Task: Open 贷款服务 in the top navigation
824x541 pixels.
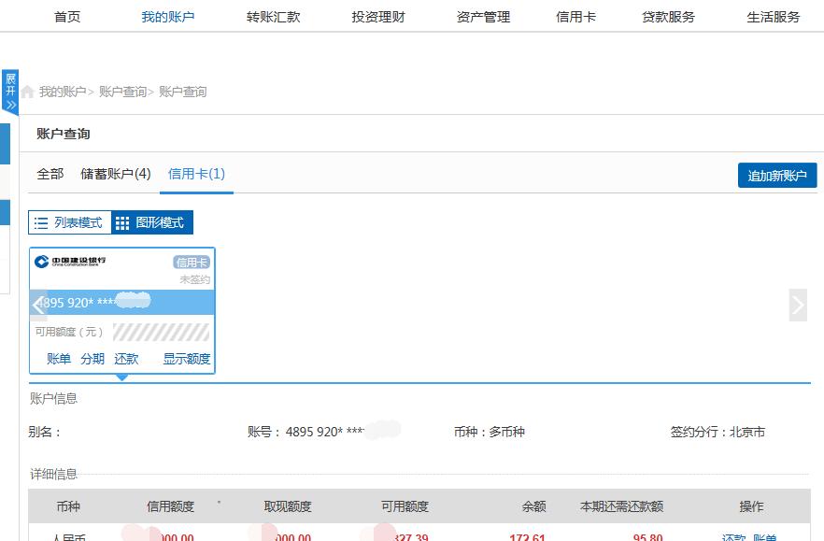Action: click(x=669, y=16)
